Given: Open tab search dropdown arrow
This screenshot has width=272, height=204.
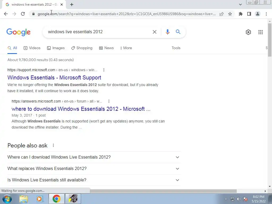Looking at the screenshot, I should pos(240,5).
